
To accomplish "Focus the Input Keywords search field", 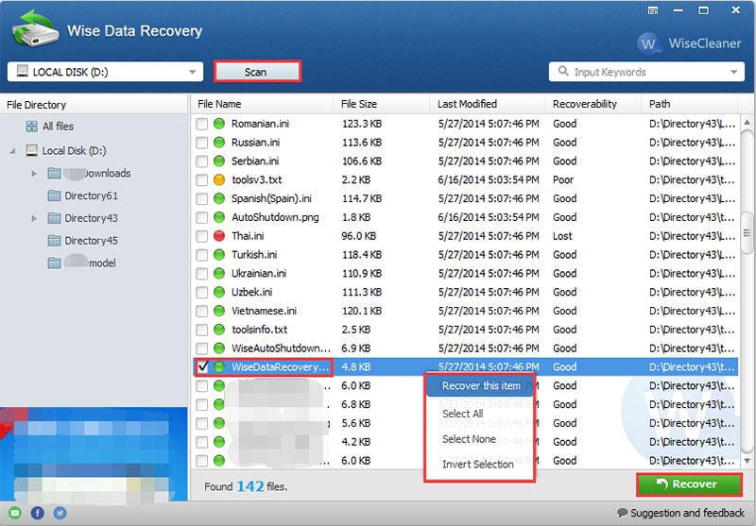I will [x=646, y=72].
